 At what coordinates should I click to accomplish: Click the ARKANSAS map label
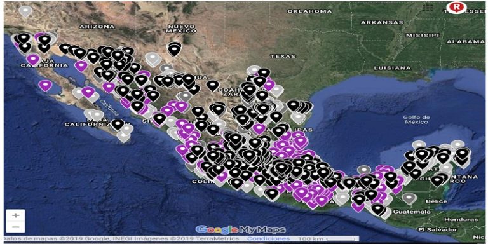click(x=382, y=22)
